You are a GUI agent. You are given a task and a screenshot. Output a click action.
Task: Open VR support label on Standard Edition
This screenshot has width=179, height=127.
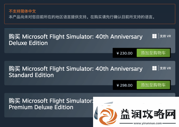click(165, 68)
